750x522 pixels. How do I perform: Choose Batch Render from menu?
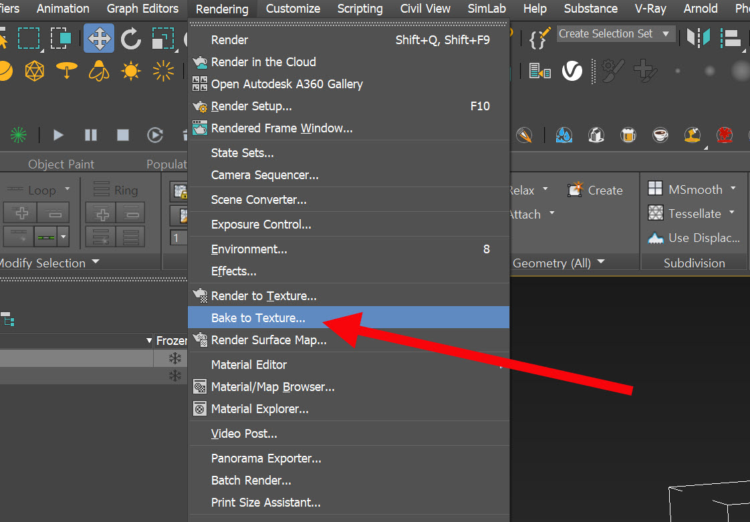click(x=349, y=481)
